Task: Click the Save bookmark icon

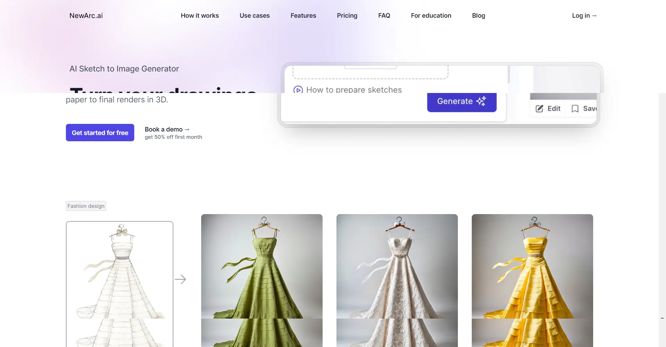Action: (575, 109)
